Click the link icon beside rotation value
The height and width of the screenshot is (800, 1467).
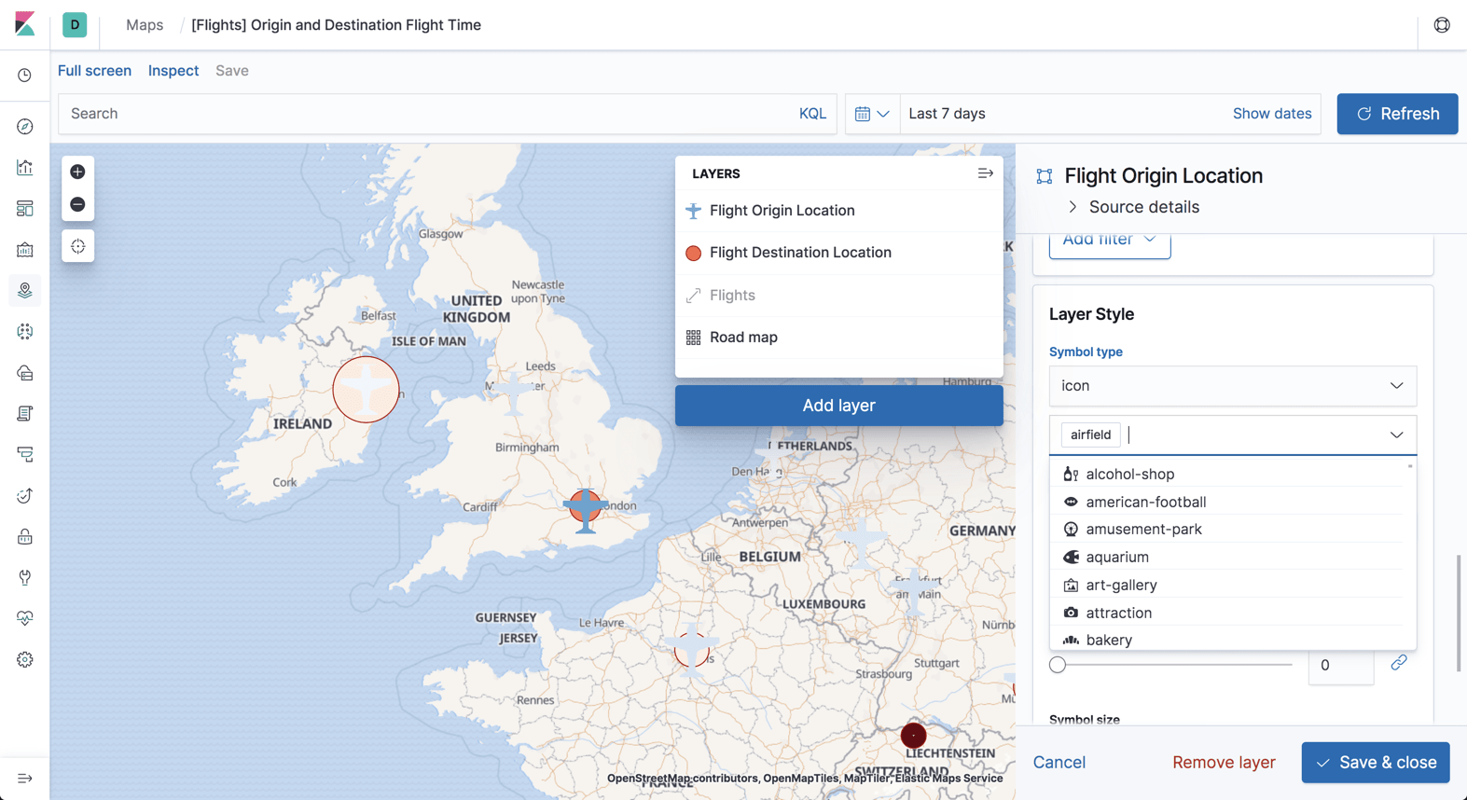coord(1398,663)
